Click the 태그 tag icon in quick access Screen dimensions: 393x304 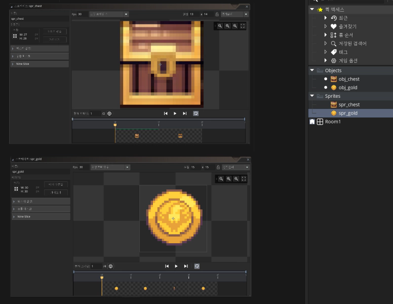pyautogui.click(x=333, y=52)
